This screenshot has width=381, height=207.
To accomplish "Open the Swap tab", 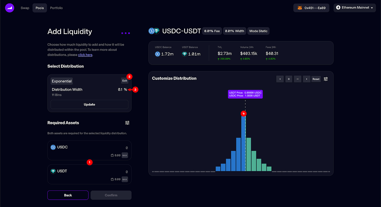I will [25, 8].
